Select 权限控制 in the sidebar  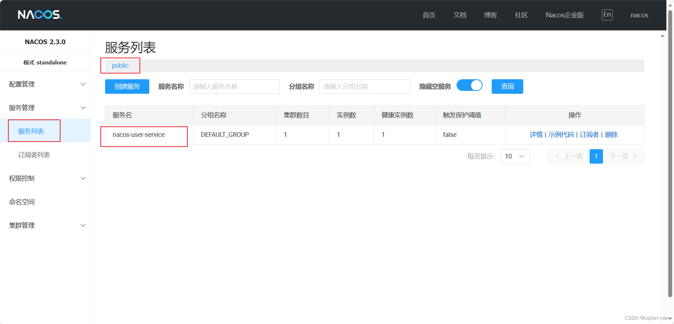coord(22,178)
